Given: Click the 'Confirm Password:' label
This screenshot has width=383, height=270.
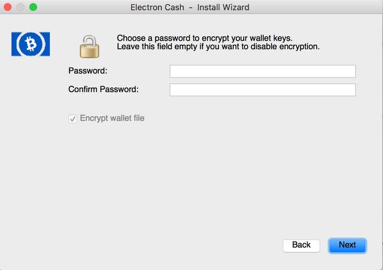Looking at the screenshot, I should coord(104,90).
